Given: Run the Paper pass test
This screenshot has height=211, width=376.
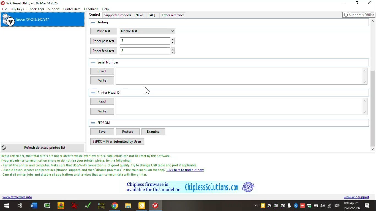Looking at the screenshot, I should coord(103,41).
